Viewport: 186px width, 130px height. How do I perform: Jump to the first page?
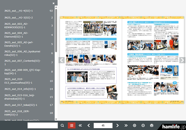[81, 125]
